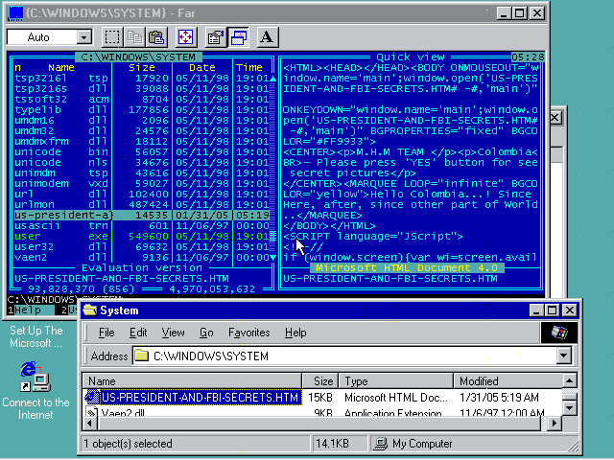This screenshot has height=460, width=614.
Task: Select us-president-a file row in Far panel
Action: 142,215
